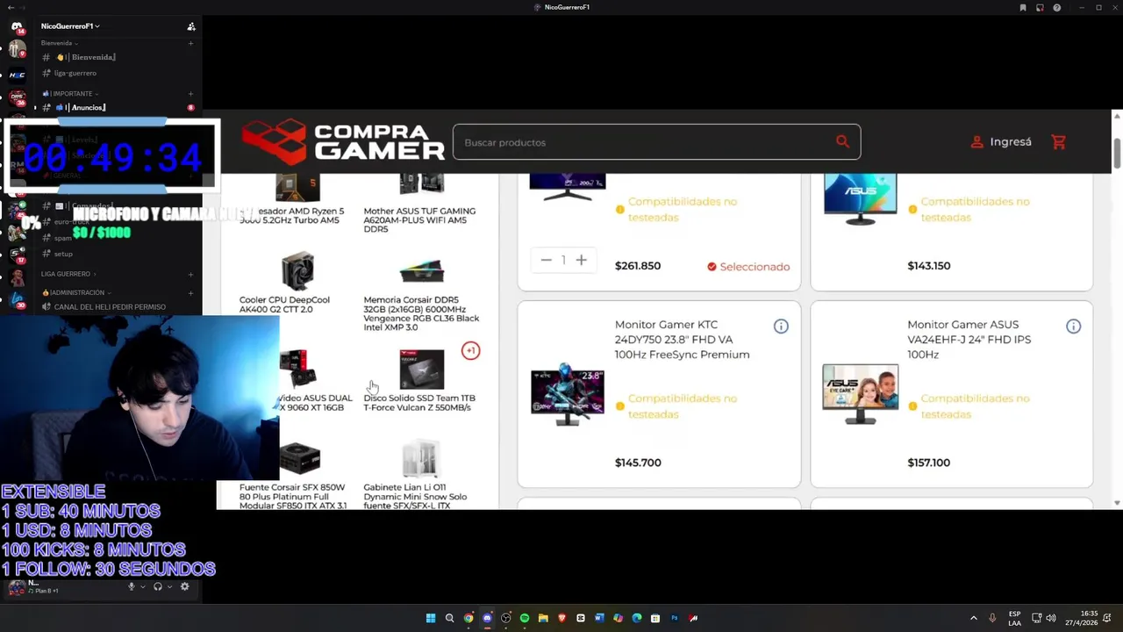Deafen audio with headphones icon
1123x632 pixels.
coord(158,586)
